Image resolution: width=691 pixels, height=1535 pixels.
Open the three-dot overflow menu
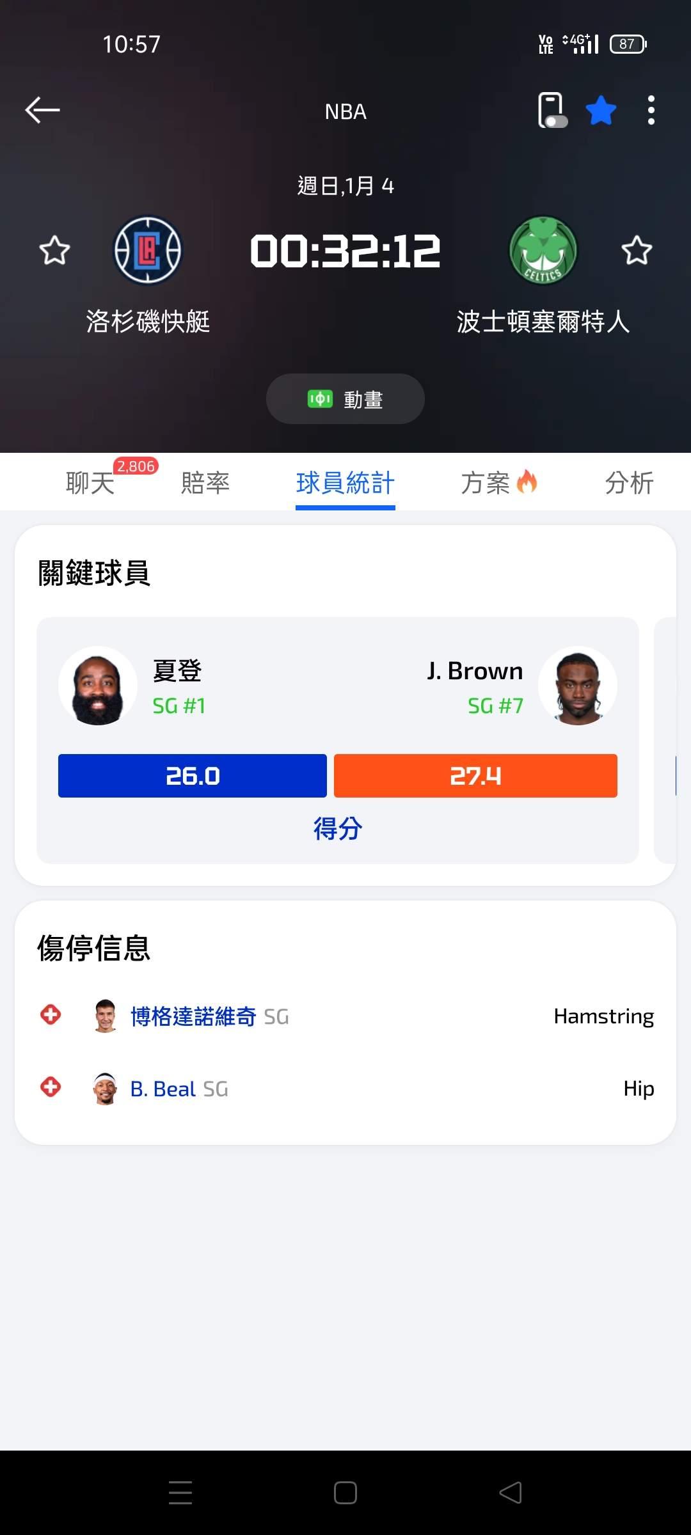(x=651, y=111)
